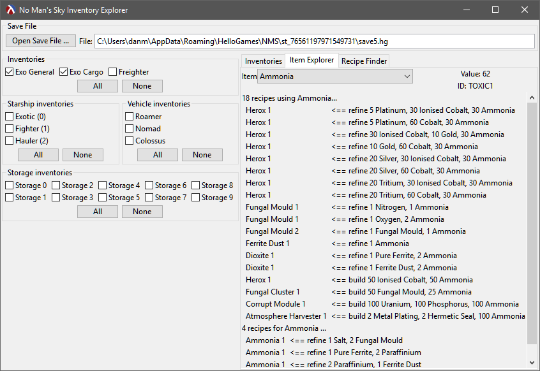
Task: Click the save file path field
Action: 315,41
